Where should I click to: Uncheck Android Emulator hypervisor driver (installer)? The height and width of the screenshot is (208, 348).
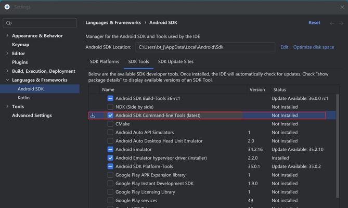click(110, 158)
